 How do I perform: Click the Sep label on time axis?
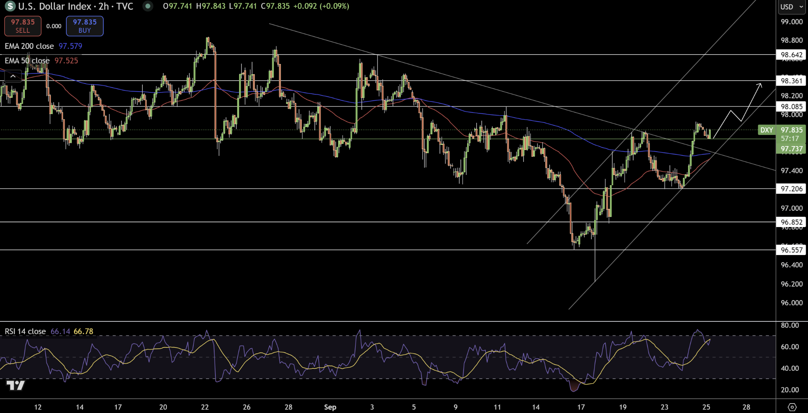click(330, 407)
